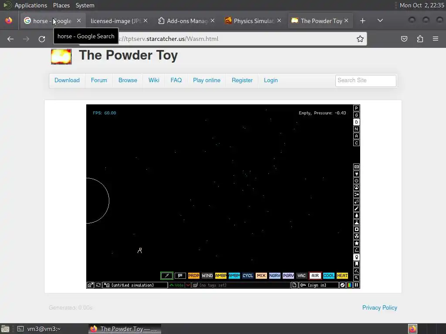Viewport: 446px width, 334px height.
Task: Open the Forum link
Action: coord(99,80)
